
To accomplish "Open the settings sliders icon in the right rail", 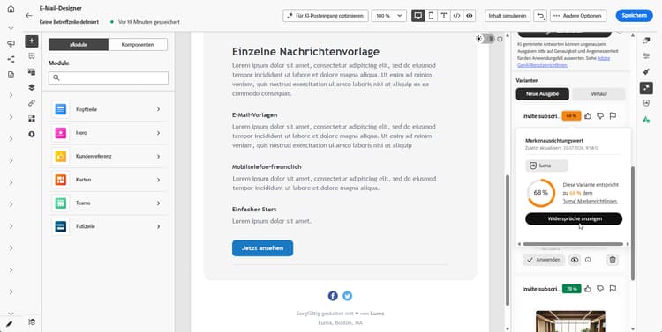I will click(646, 56).
